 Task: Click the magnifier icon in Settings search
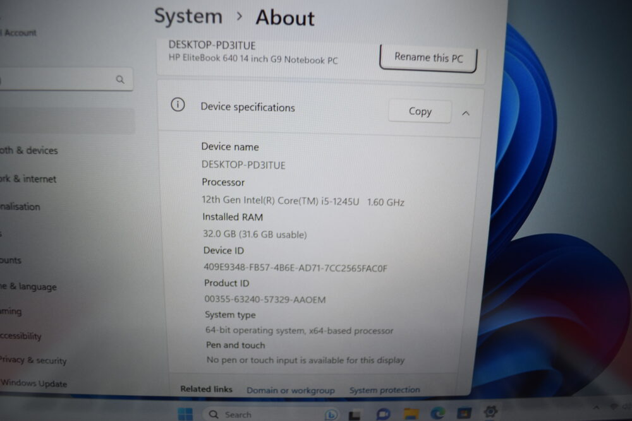[120, 80]
